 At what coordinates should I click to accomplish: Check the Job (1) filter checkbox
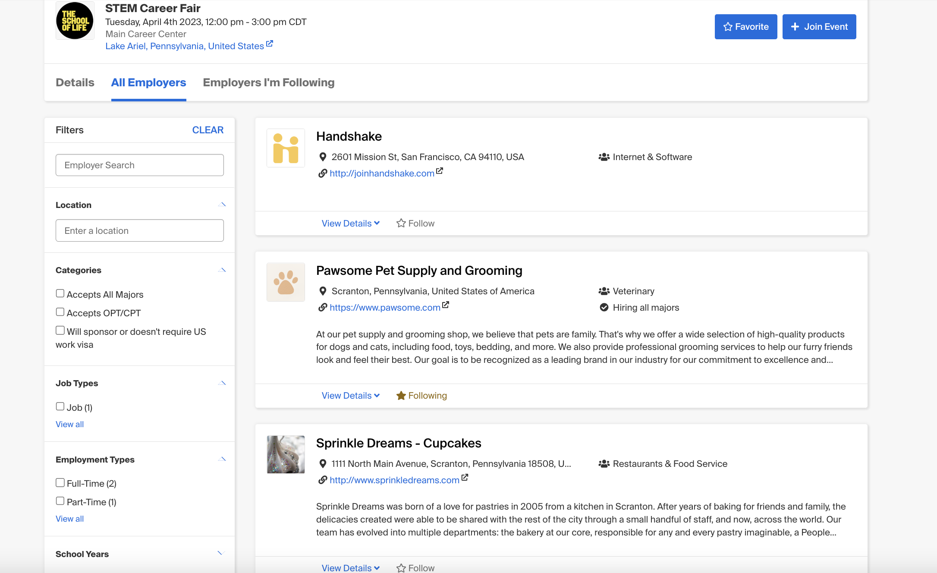click(60, 406)
